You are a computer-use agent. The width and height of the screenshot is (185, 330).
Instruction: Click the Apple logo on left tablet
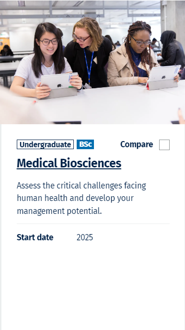click(x=59, y=85)
